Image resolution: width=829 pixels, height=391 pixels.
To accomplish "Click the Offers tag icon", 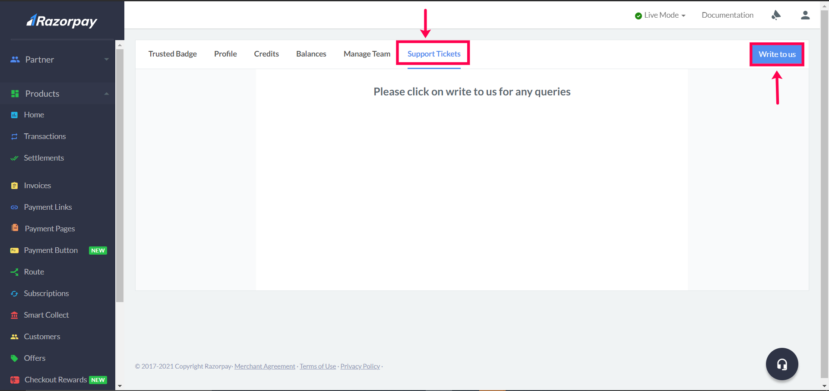I will (14, 358).
